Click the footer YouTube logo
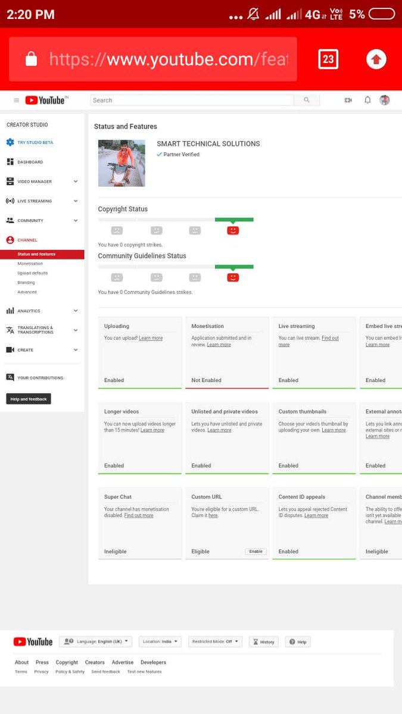Viewport: 402px width, 714px height. click(33, 642)
